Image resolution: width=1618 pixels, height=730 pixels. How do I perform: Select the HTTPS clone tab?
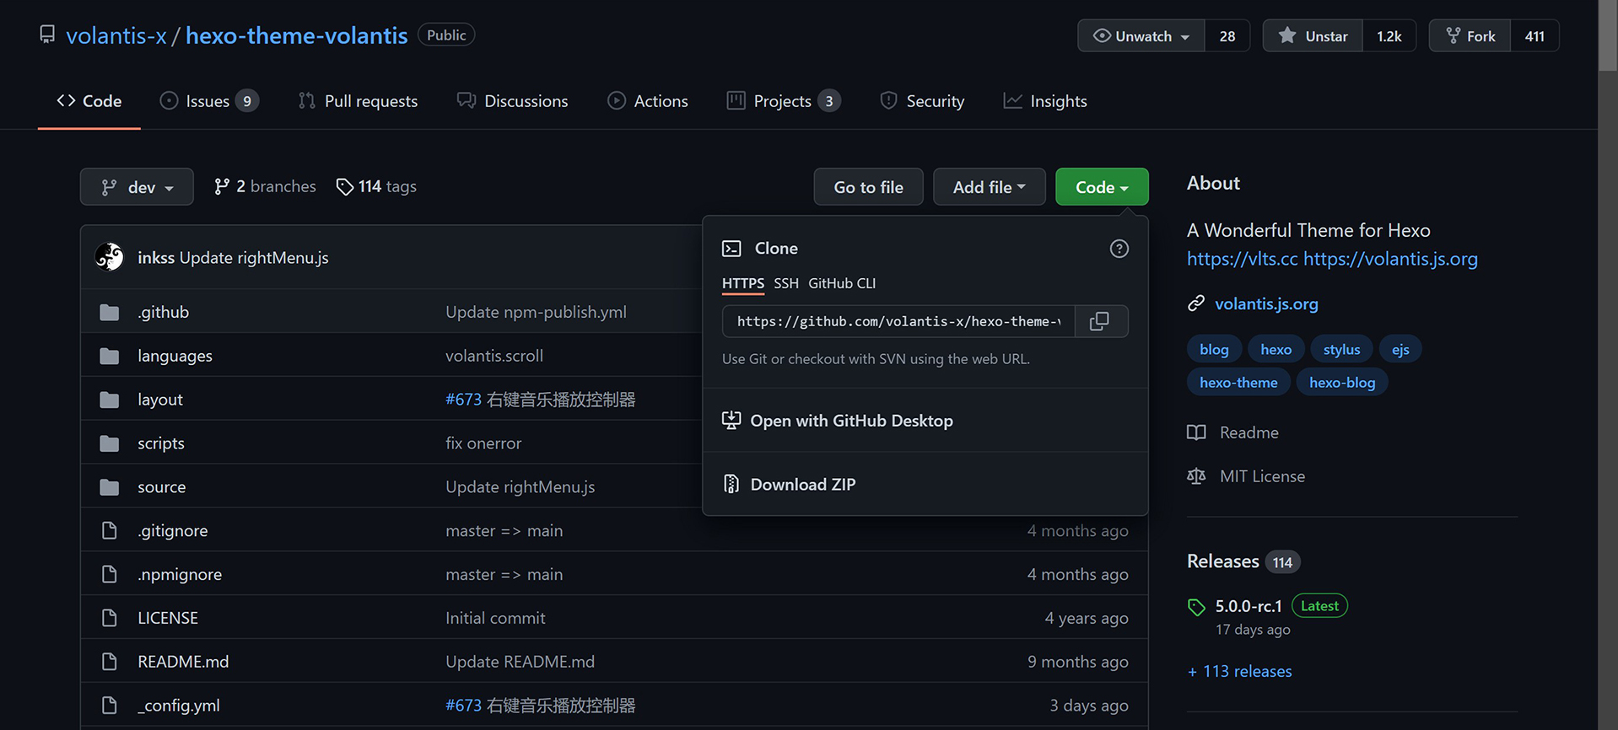(x=743, y=283)
